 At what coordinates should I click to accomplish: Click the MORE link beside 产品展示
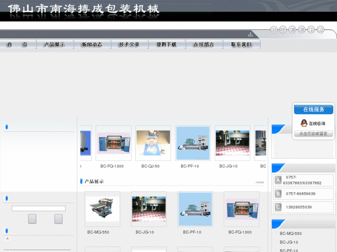click(260, 183)
